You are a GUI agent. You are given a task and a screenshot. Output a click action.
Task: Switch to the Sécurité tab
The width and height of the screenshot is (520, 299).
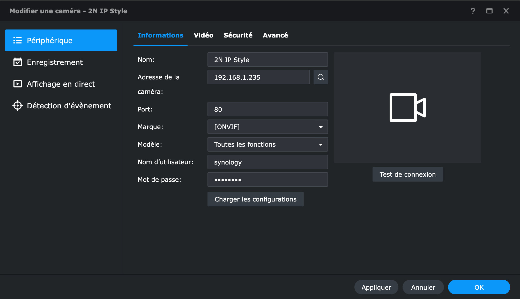[238, 35]
